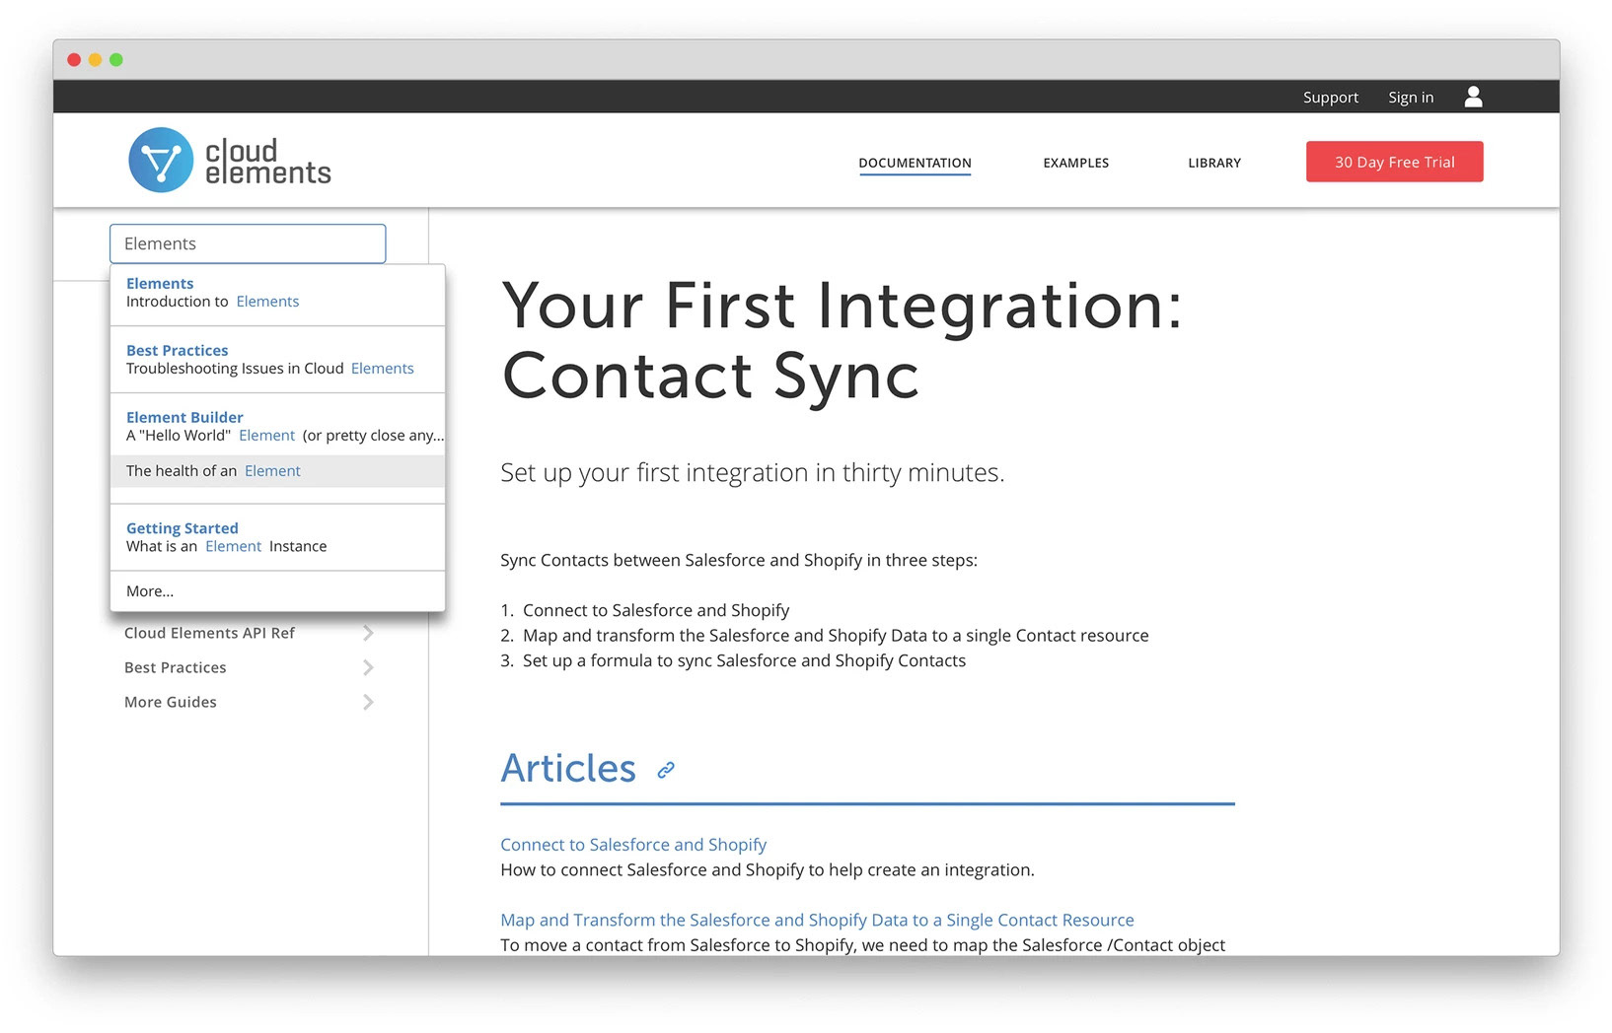Open the Documentation tab
1612x1033 pixels.
(x=915, y=163)
